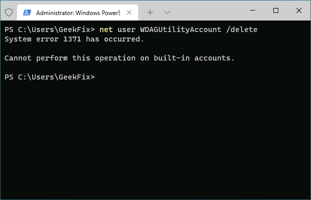Click the 'built-in accounts' text
This screenshot has width=311, height=200.
coord(194,58)
